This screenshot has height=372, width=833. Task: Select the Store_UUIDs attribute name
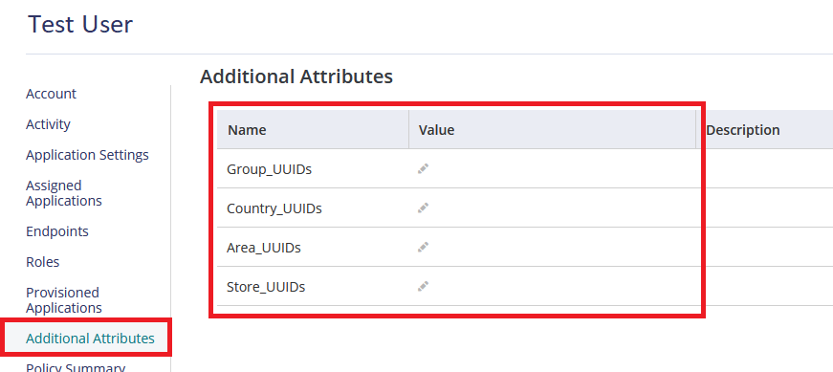click(x=266, y=288)
